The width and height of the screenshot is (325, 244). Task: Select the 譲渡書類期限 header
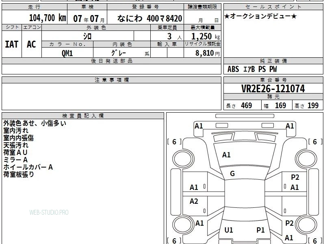coord(202,7)
